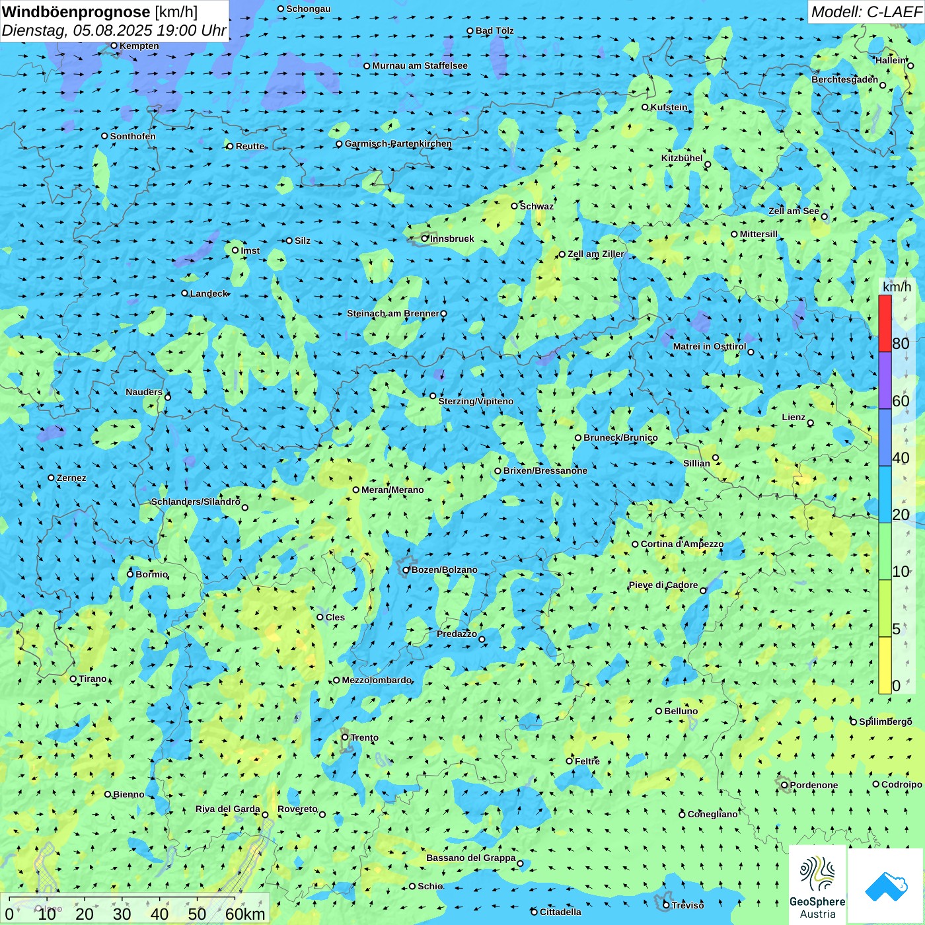Select the red segment of the legend
Screen dimensions: 925x925
[x=885, y=324]
